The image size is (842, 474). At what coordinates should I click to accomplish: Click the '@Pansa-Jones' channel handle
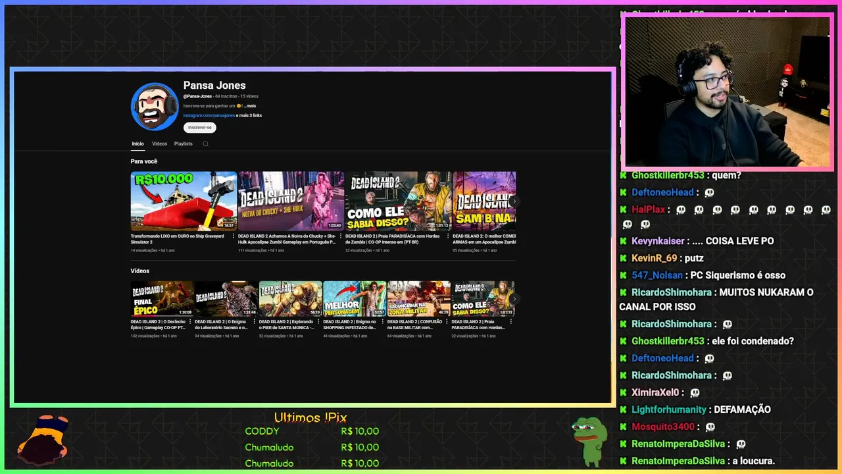tap(197, 97)
